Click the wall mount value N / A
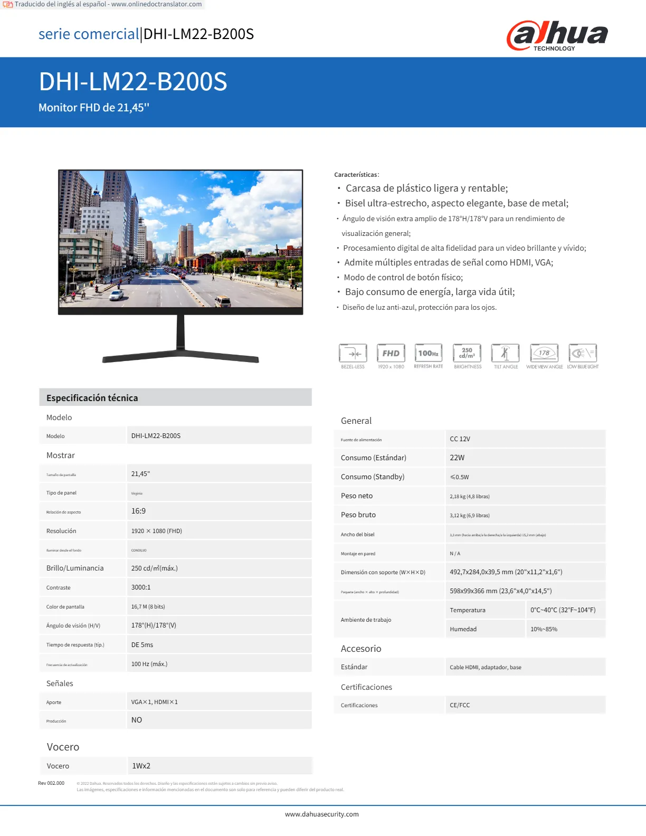 coord(526,553)
